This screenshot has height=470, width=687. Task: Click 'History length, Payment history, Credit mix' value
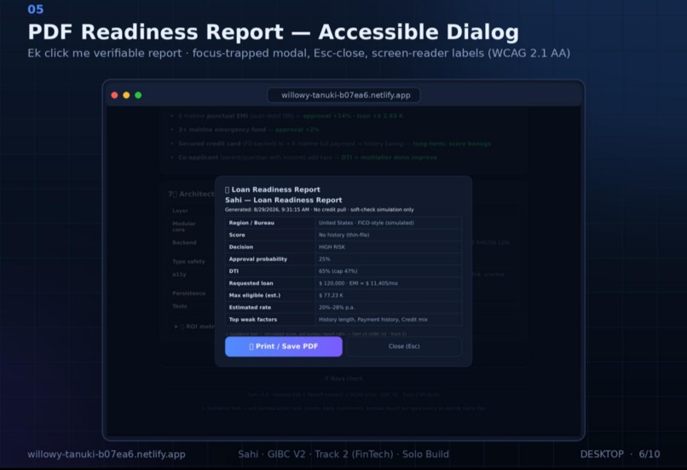pyautogui.click(x=372, y=319)
